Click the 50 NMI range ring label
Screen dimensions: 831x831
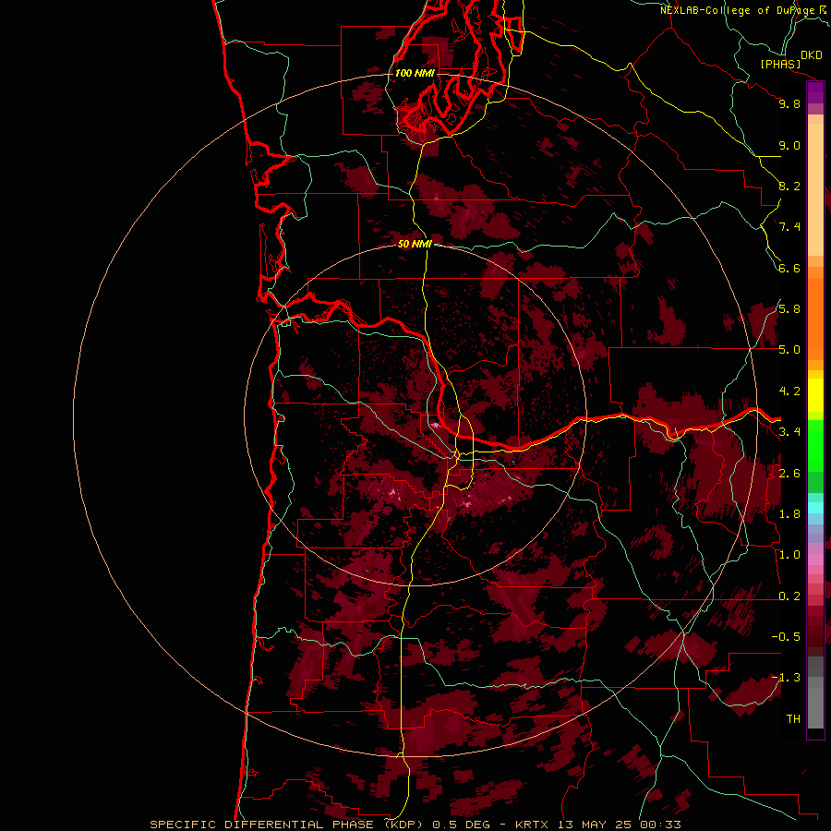tap(415, 244)
